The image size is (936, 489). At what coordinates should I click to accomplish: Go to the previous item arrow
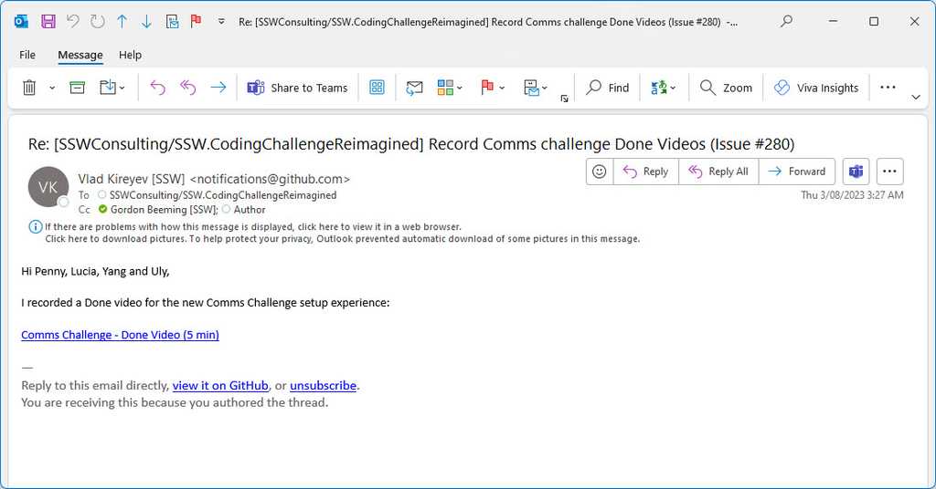click(122, 21)
